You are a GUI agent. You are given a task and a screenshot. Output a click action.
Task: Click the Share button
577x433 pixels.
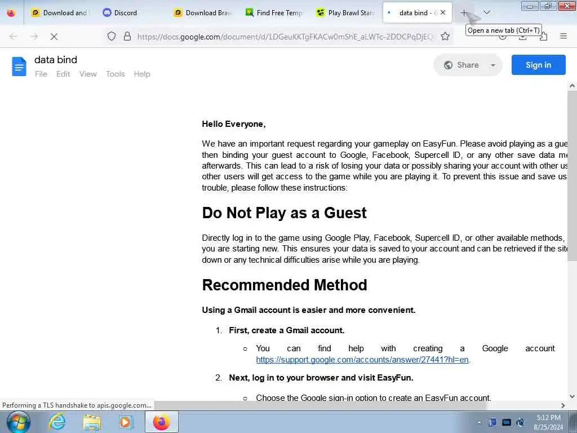coord(461,65)
